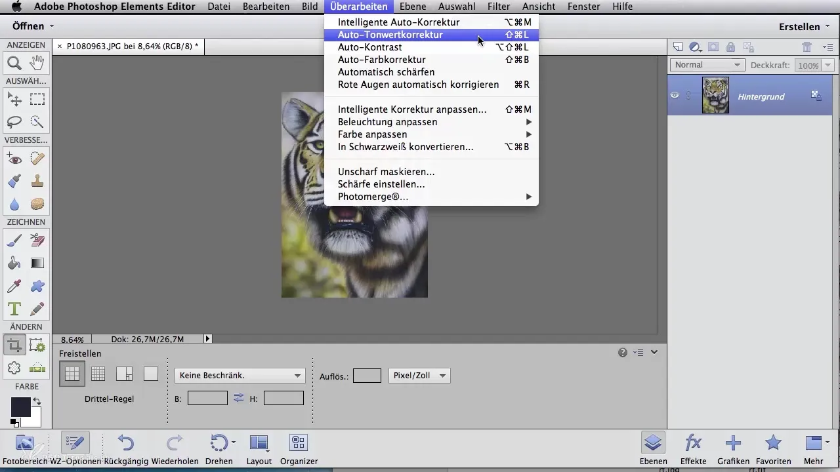Open the Effekte panel
This screenshot has width=840, height=472.
[x=693, y=448]
